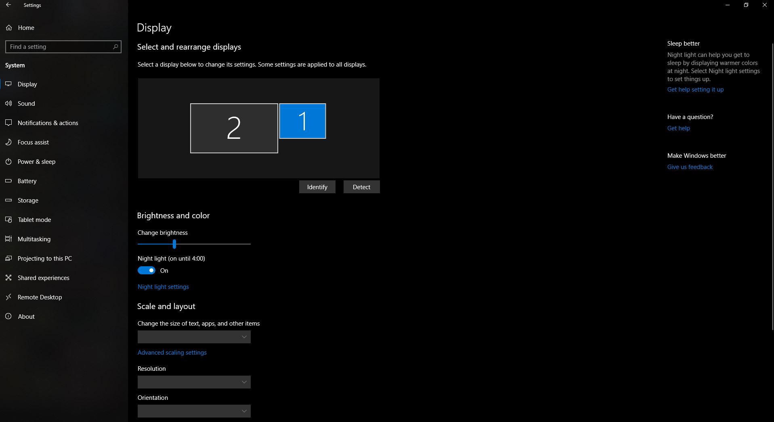The image size is (774, 422).
Task: Open Storage settings
Action: [x=64, y=200]
